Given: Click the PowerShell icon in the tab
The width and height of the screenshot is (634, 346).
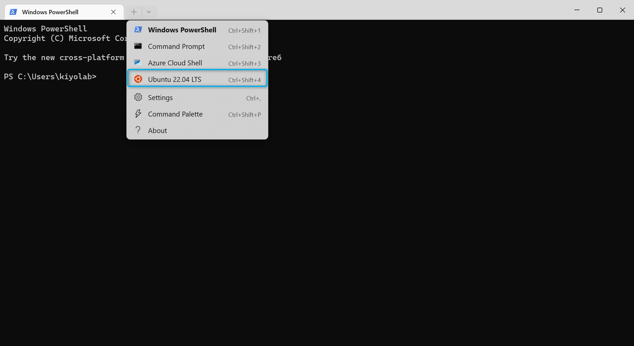Looking at the screenshot, I should coord(13,12).
